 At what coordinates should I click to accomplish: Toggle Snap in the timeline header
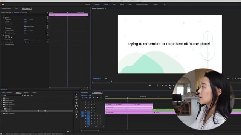click(86, 97)
